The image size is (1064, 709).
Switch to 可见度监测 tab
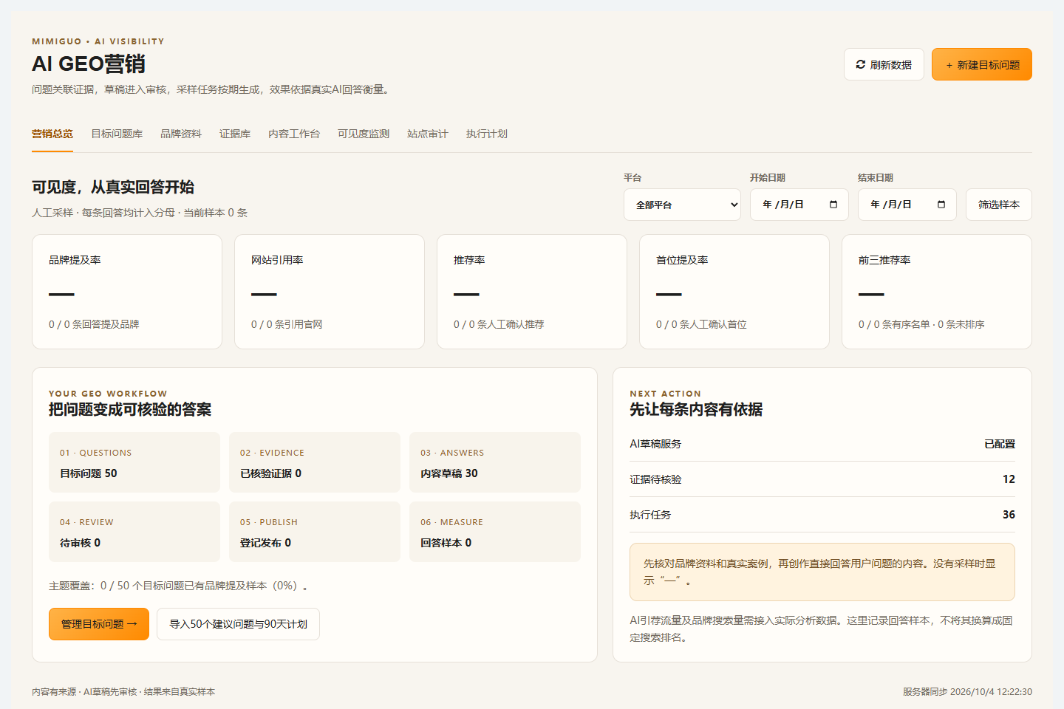click(x=364, y=134)
